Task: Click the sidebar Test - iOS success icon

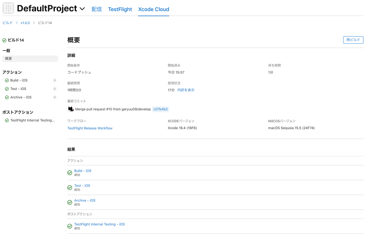Action: click(7, 89)
